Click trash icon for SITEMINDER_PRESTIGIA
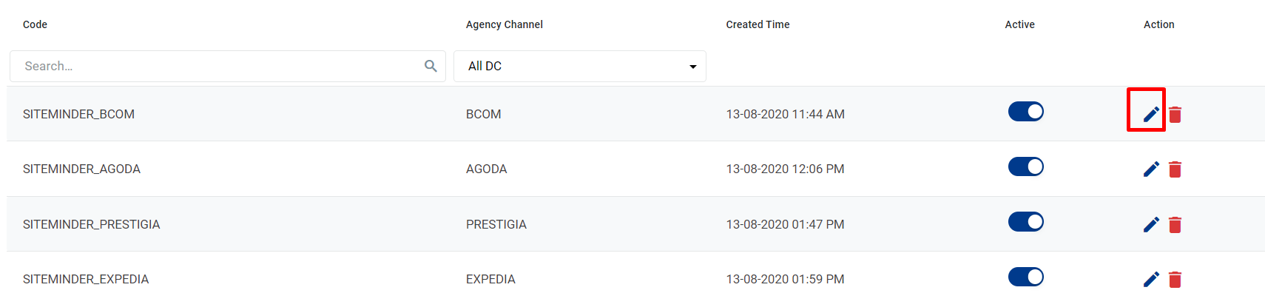The width and height of the screenshot is (1265, 293). coord(1175,224)
